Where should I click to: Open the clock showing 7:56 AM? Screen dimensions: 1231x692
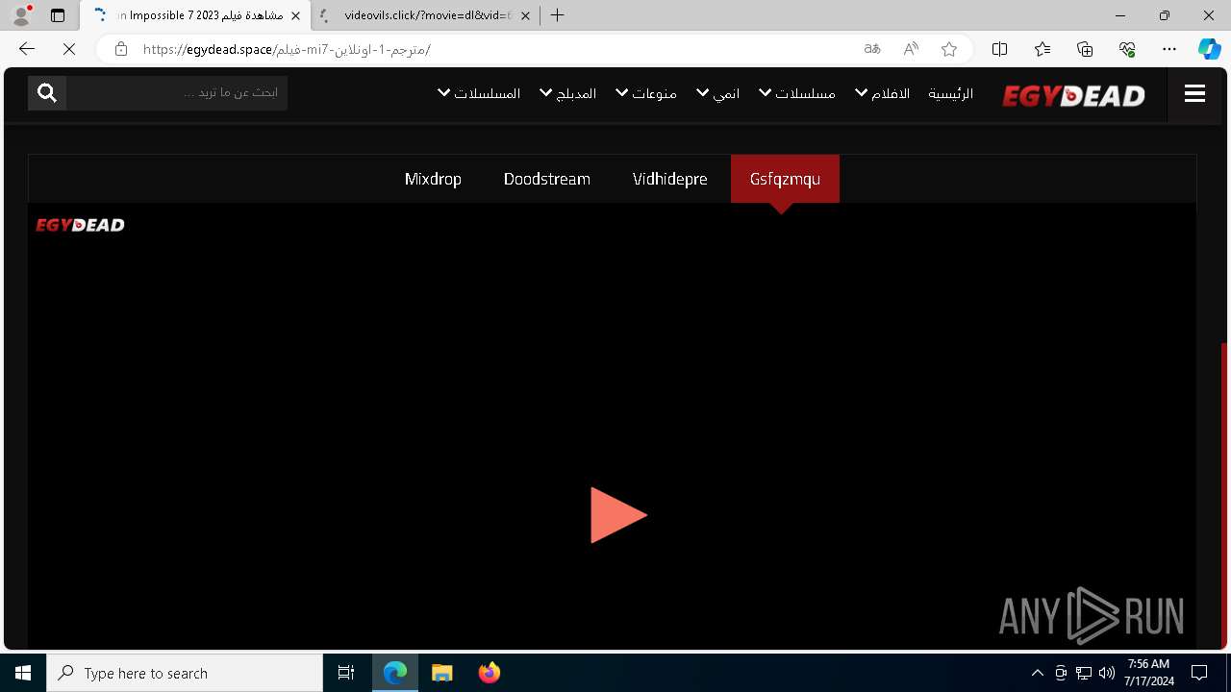(x=1149, y=673)
